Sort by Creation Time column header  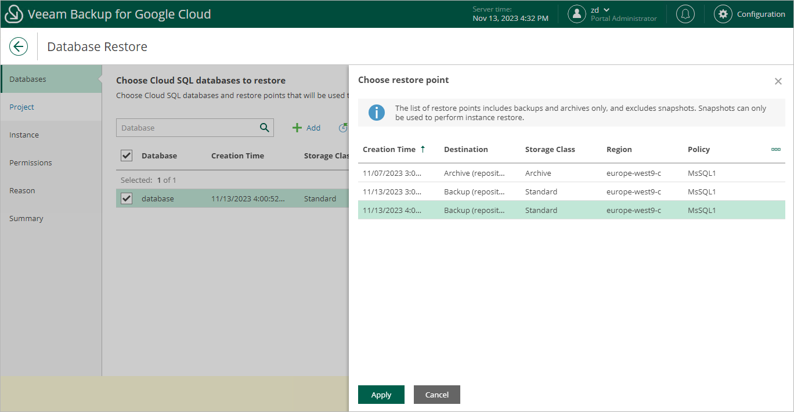pos(389,149)
